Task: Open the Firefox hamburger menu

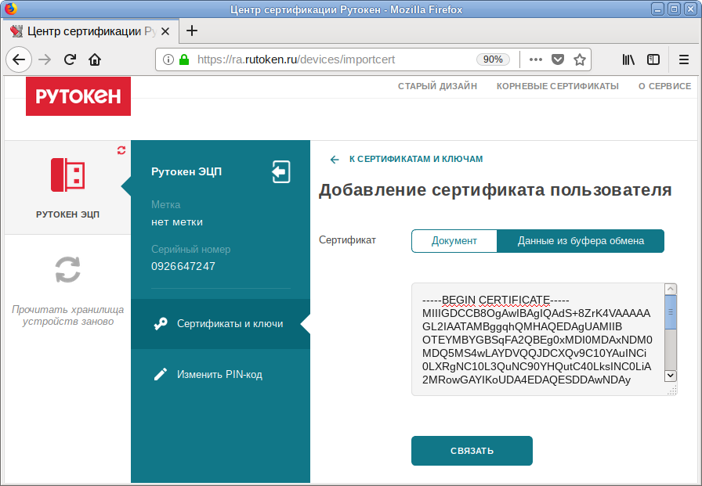Action: coord(684,59)
